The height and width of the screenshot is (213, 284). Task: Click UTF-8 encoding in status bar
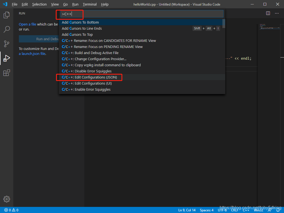click(x=222, y=210)
